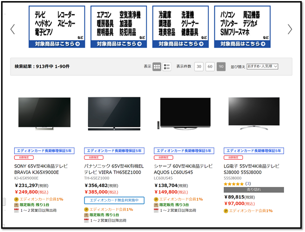Image resolution: width=305 pixels, height=232 pixels.
Task: Click the 台数限定 tag under Sharp AQUOS
Action: coord(164,157)
